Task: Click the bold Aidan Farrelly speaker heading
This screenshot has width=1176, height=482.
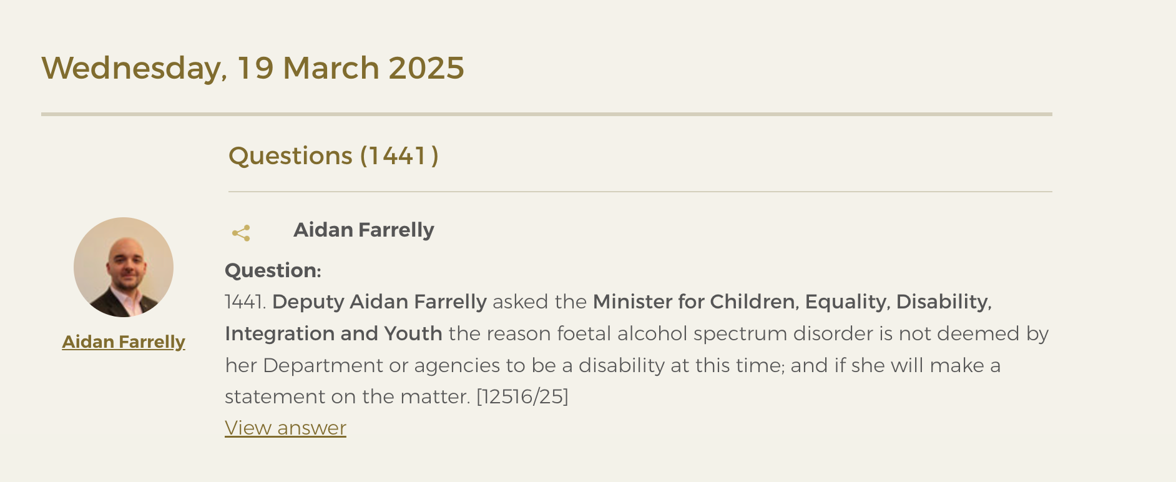Action: (x=363, y=230)
